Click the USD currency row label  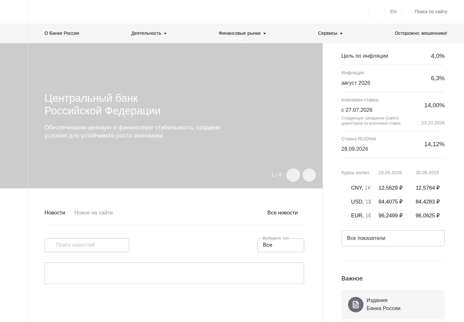pyautogui.click(x=361, y=202)
